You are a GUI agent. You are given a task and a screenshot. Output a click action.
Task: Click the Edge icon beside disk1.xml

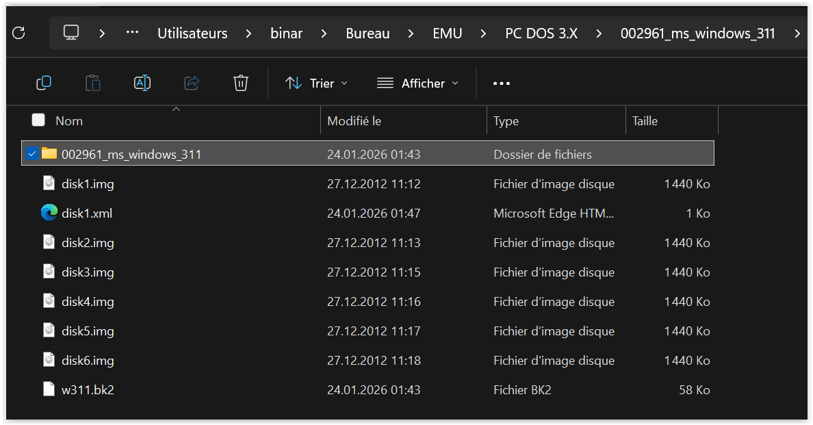tap(49, 214)
